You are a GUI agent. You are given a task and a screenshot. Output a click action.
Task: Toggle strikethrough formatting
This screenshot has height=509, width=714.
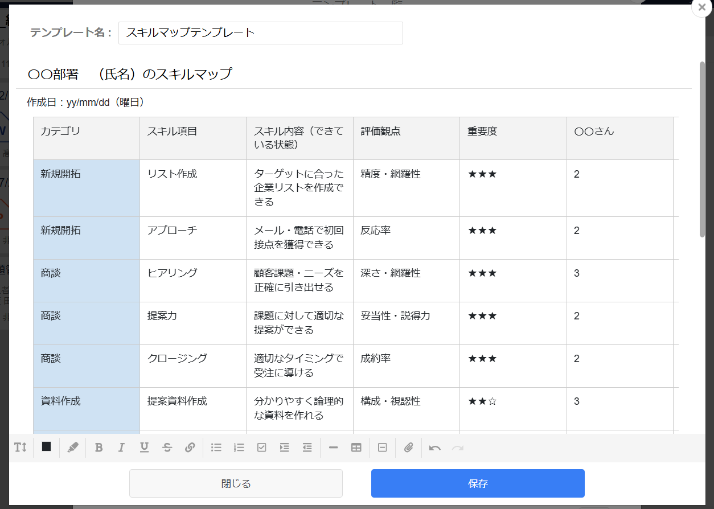tap(167, 448)
